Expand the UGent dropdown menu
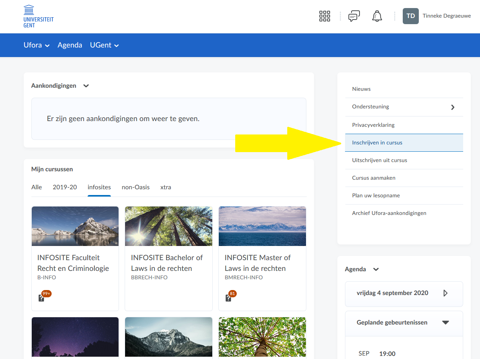 pyautogui.click(x=104, y=45)
